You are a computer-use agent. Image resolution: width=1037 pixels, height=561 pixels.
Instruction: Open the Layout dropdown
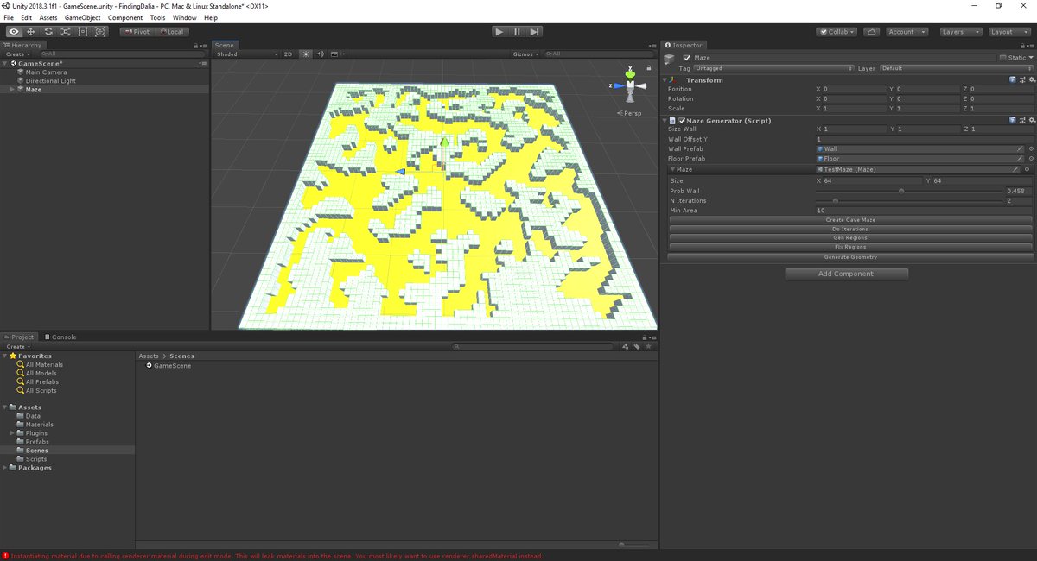tap(1008, 31)
